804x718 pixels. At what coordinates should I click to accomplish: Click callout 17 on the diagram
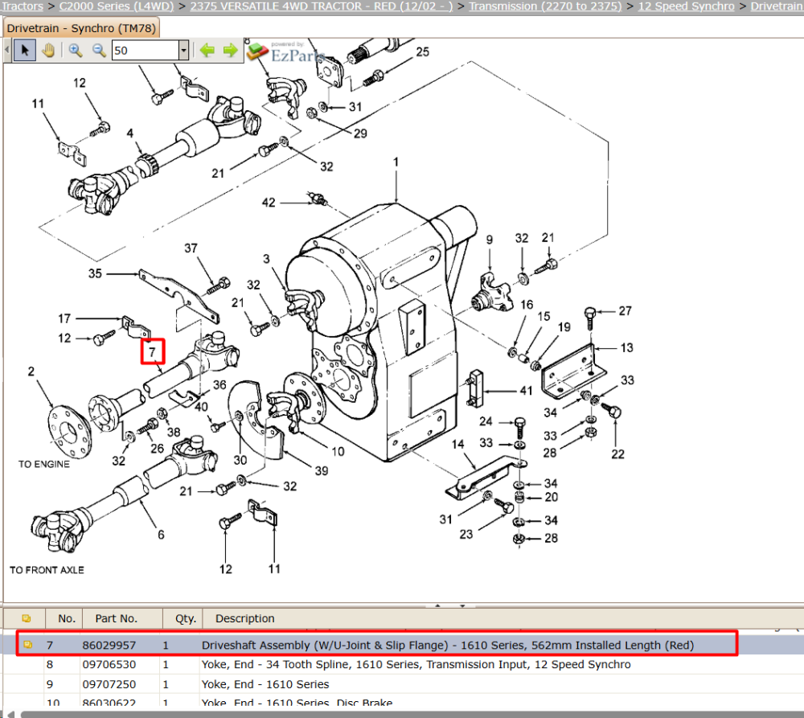coord(64,318)
